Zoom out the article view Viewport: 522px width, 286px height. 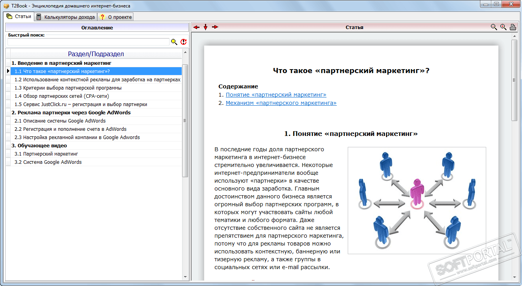click(x=494, y=27)
